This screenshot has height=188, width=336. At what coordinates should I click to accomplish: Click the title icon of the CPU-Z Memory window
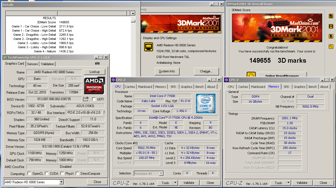point(226,80)
